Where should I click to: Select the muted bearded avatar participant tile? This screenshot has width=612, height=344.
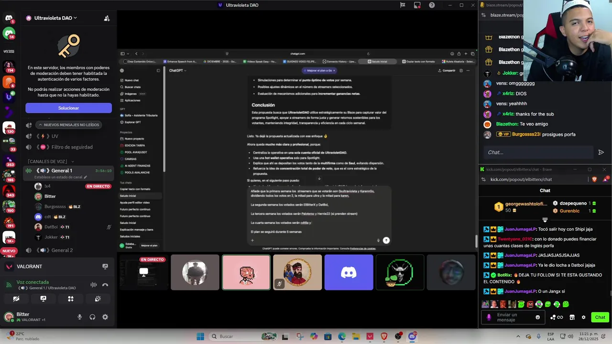click(297, 272)
